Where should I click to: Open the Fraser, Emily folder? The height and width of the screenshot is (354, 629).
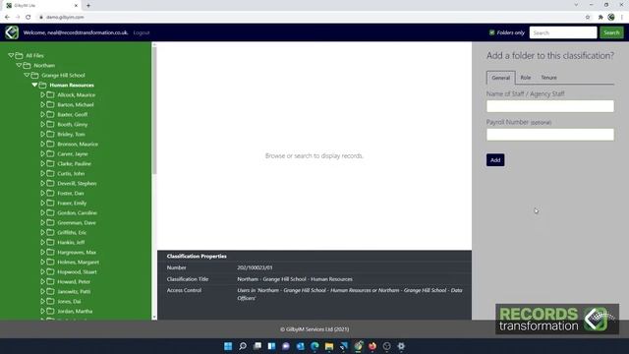(x=72, y=204)
